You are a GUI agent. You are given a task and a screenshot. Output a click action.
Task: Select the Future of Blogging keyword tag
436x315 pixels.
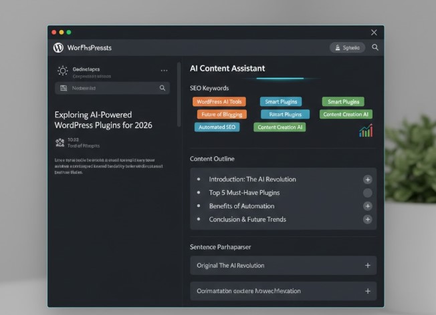222,114
